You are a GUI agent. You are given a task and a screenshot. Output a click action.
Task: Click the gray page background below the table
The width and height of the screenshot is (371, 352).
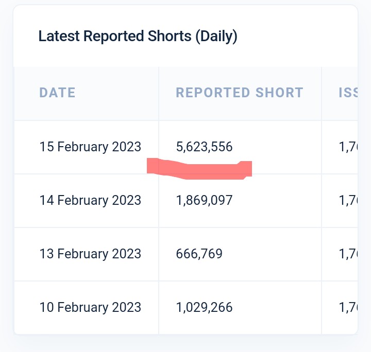point(185,344)
